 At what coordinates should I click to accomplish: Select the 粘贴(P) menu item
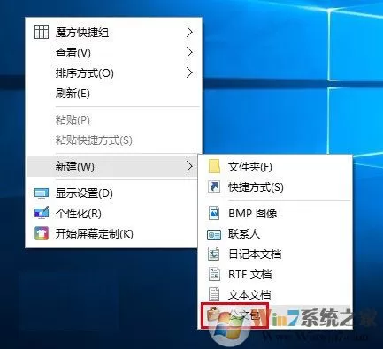(113, 120)
